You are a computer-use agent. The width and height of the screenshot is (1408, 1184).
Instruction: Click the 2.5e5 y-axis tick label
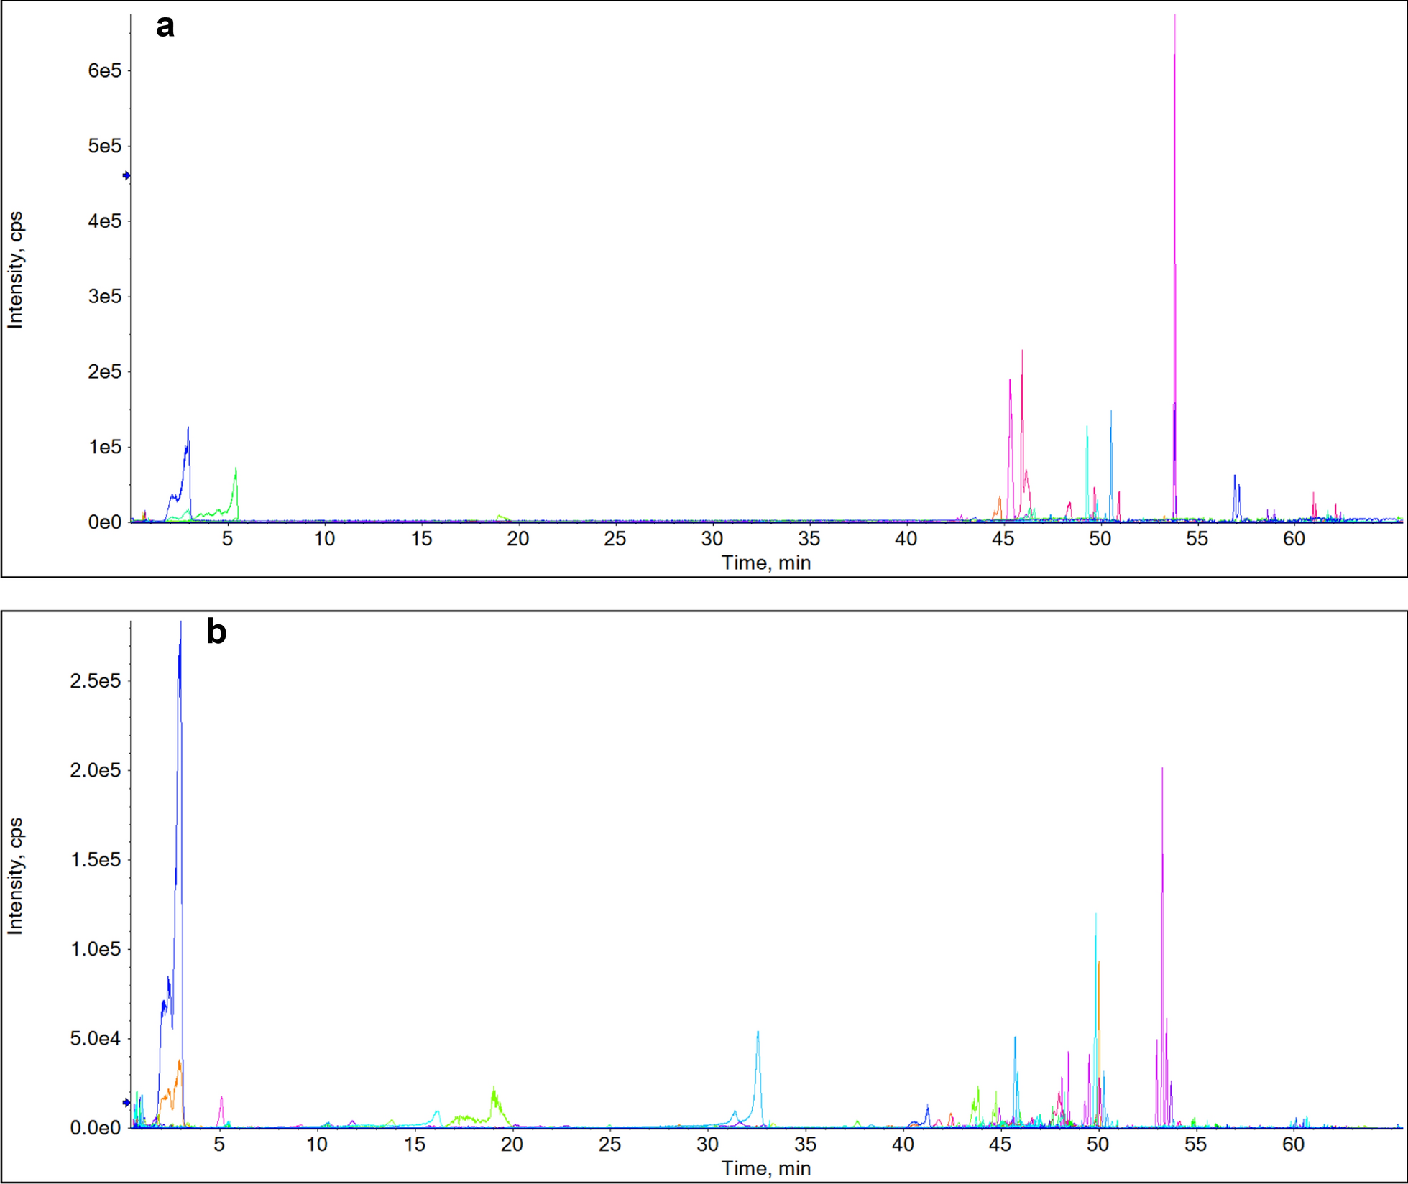tap(96, 680)
